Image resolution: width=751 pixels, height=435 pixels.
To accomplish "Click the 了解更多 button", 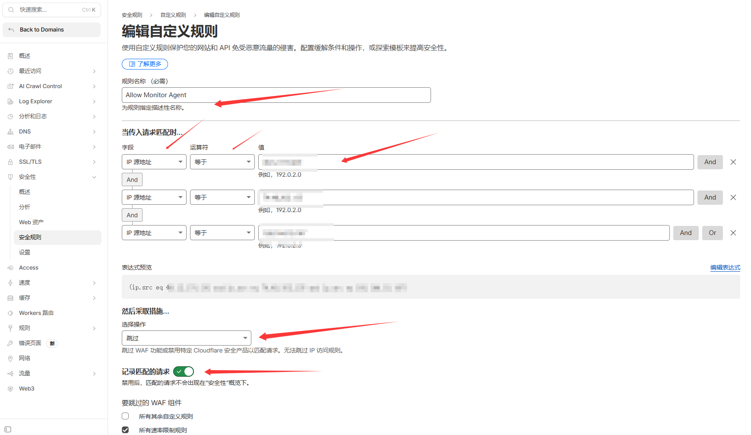I will pyautogui.click(x=145, y=64).
